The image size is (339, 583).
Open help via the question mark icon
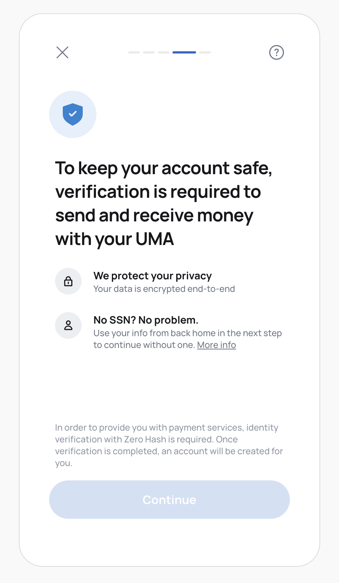276,52
